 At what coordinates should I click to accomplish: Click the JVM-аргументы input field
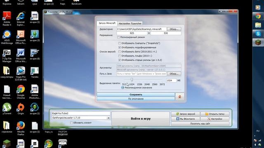(149, 66)
